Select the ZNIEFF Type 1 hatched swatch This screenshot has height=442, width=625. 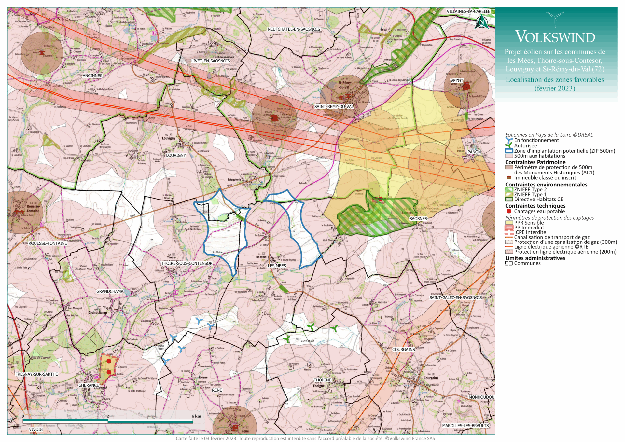[x=508, y=194]
